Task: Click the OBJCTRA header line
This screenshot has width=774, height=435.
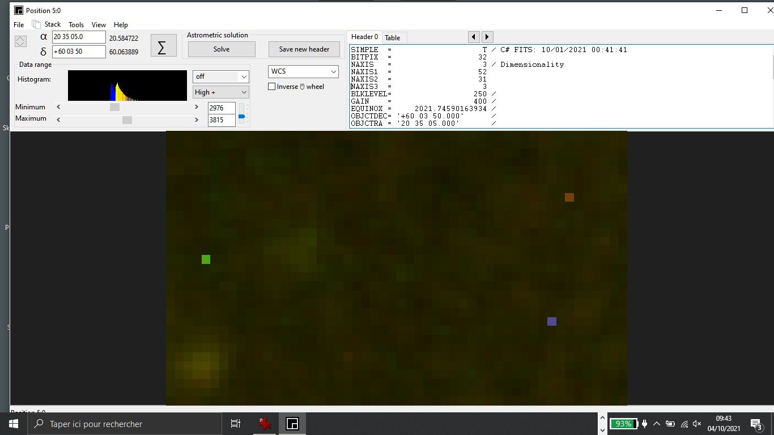Action: (x=424, y=123)
